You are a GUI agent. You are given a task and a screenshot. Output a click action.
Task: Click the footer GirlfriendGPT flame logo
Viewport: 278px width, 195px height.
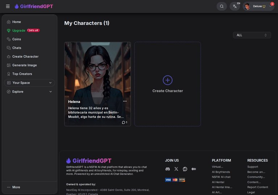click(x=68, y=161)
